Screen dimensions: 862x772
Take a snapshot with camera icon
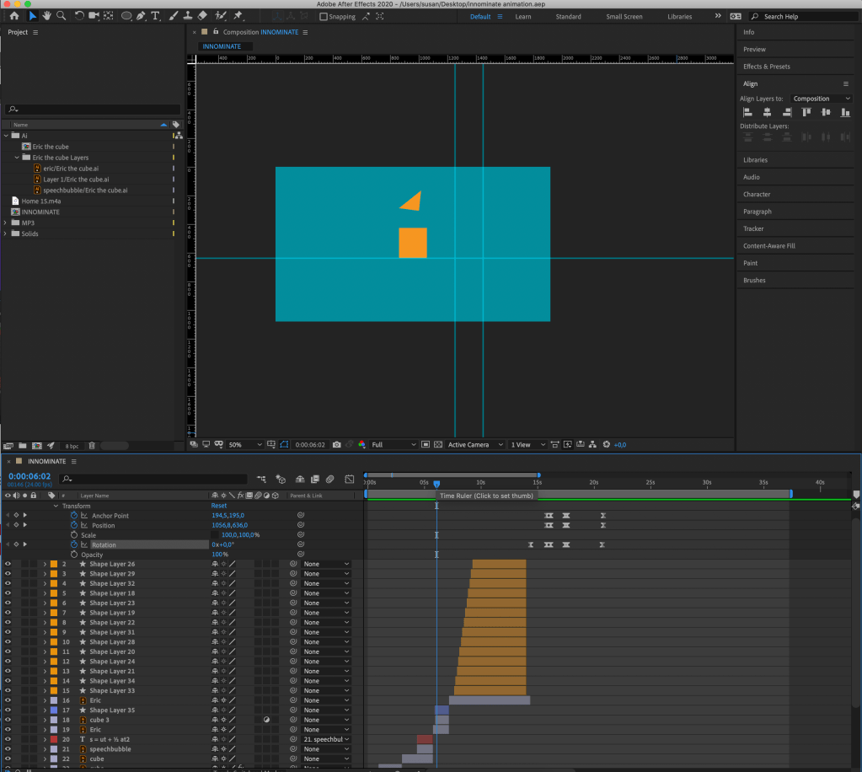click(336, 445)
